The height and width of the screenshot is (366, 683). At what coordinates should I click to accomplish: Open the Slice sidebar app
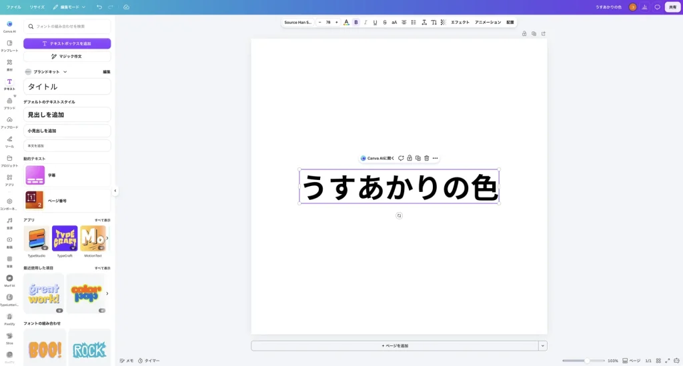pos(9,338)
